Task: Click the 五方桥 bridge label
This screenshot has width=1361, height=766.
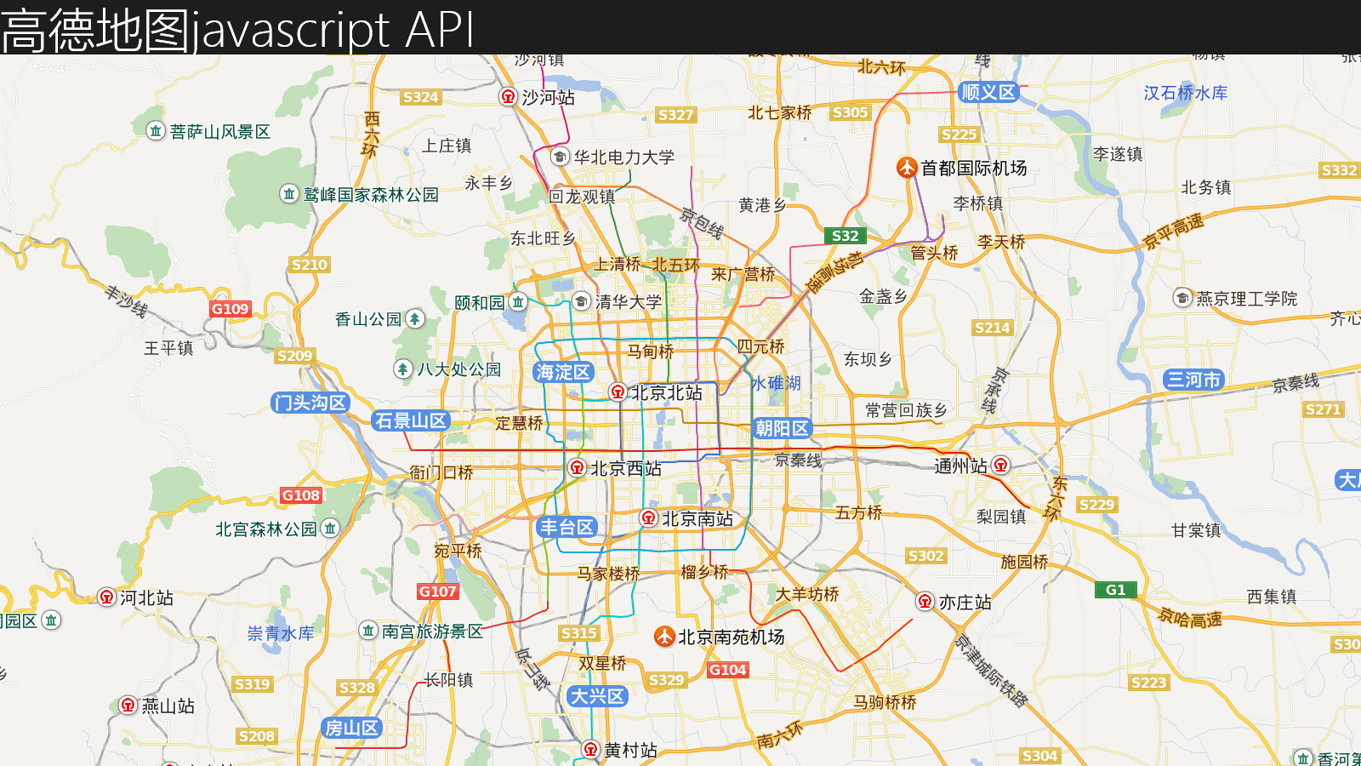Action: tap(859, 512)
